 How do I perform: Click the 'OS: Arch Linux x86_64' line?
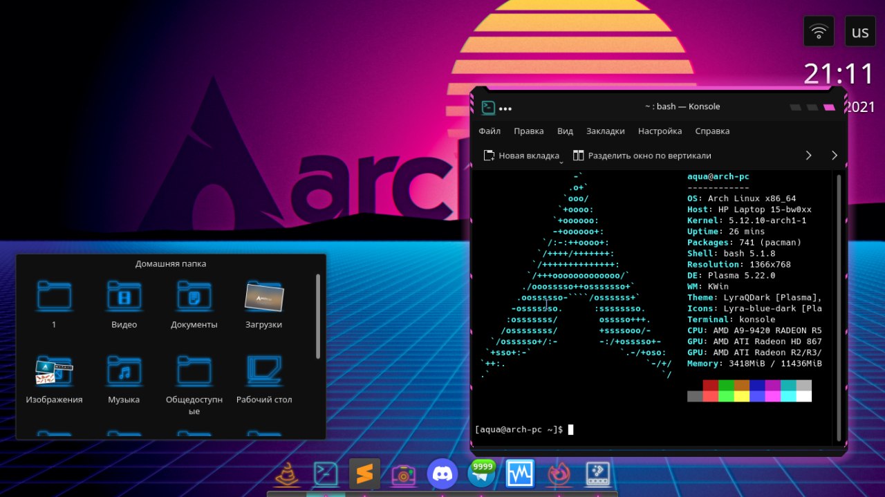pyautogui.click(x=741, y=198)
